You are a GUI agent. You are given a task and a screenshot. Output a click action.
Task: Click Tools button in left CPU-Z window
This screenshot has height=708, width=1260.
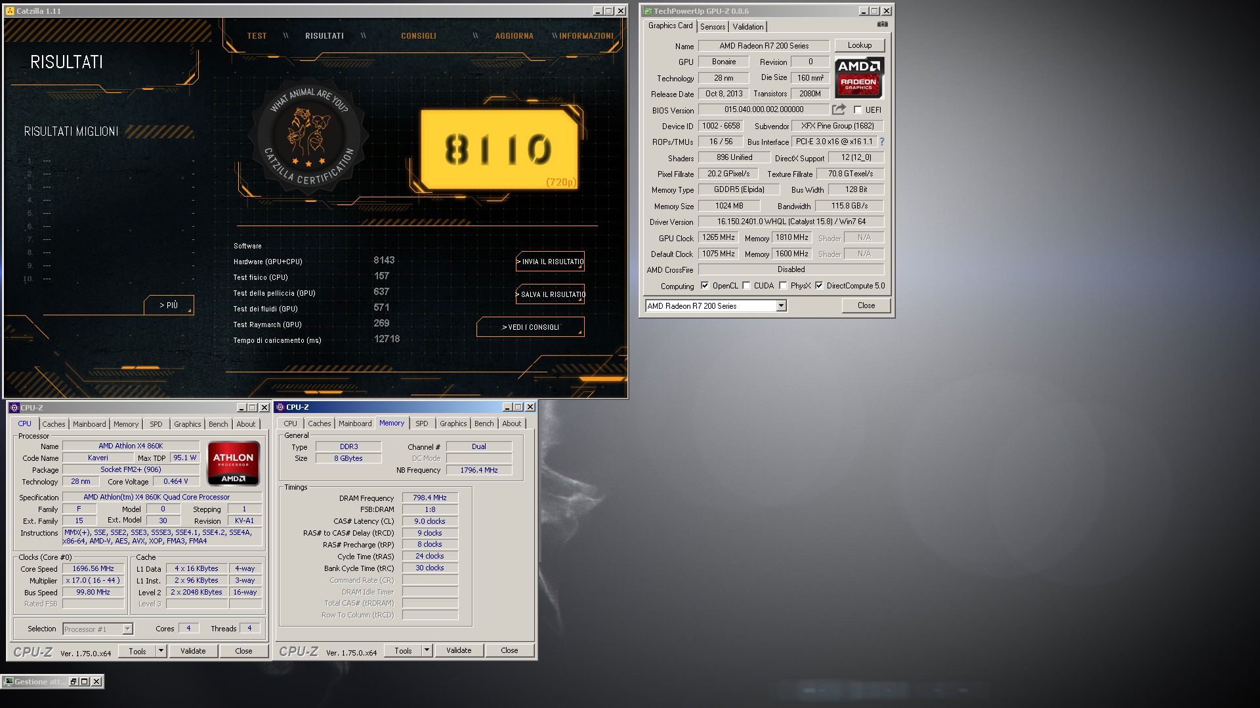coord(137,651)
